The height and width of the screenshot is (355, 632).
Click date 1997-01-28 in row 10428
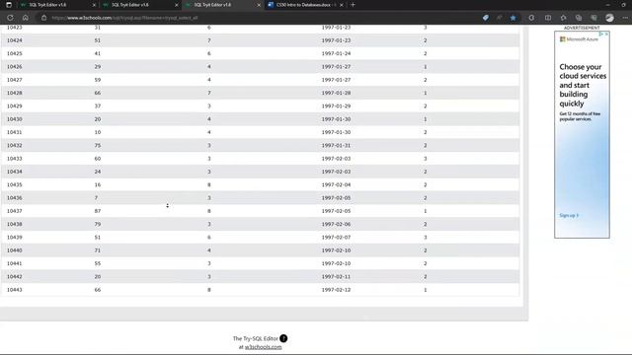point(336,93)
